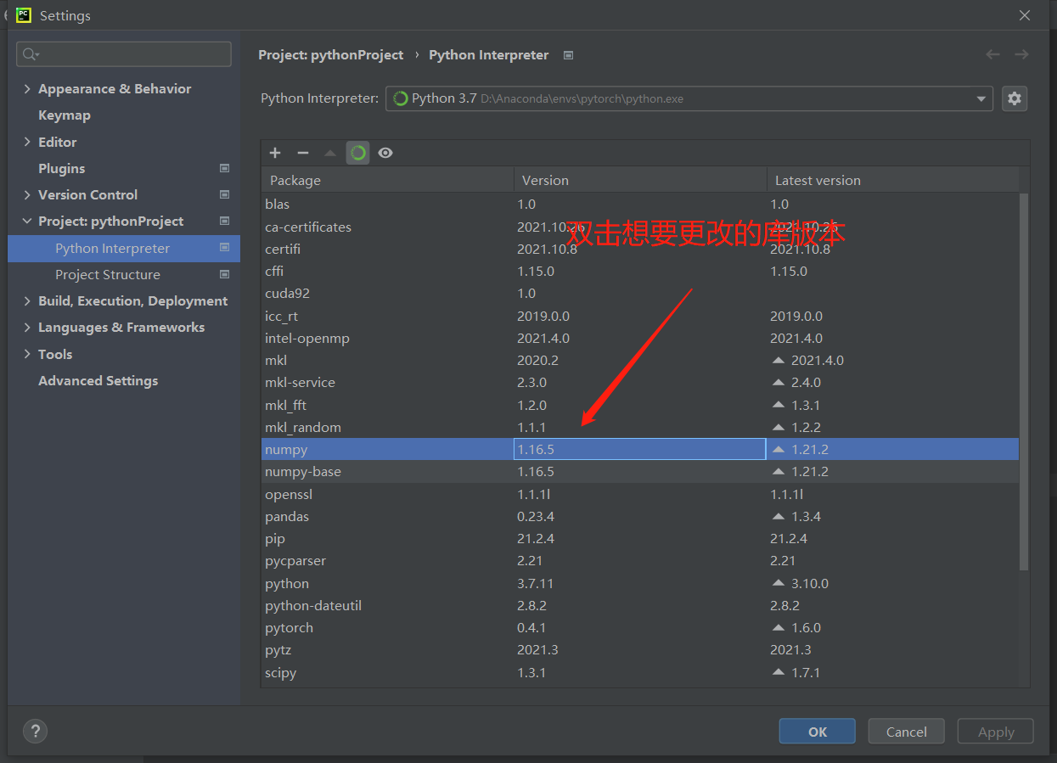The height and width of the screenshot is (763, 1057).
Task: Click the package list vertical scrollbar
Action: tap(1024, 382)
